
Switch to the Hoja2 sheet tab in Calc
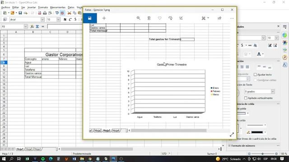pyautogui.click(x=29, y=149)
